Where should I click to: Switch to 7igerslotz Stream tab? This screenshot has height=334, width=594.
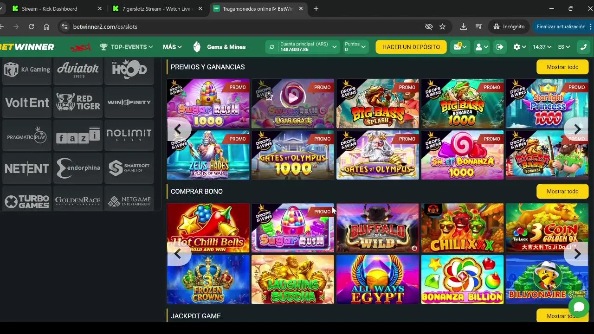tap(157, 9)
